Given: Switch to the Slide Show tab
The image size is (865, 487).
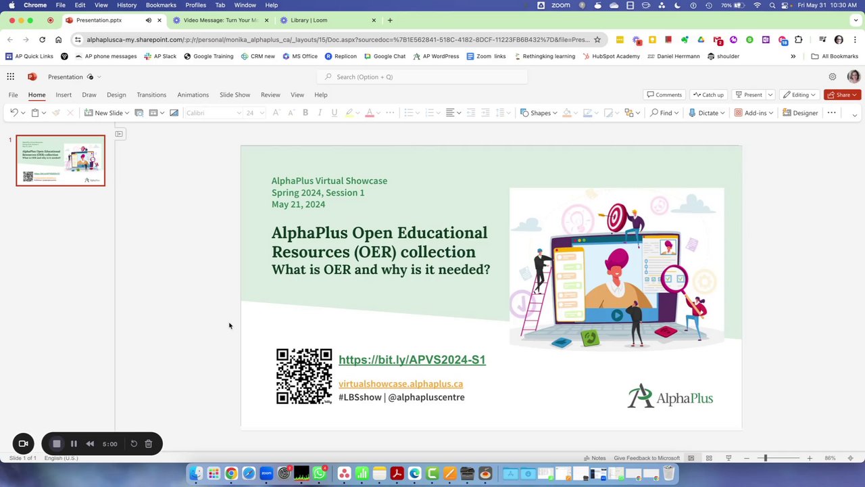Looking at the screenshot, I should click(234, 95).
